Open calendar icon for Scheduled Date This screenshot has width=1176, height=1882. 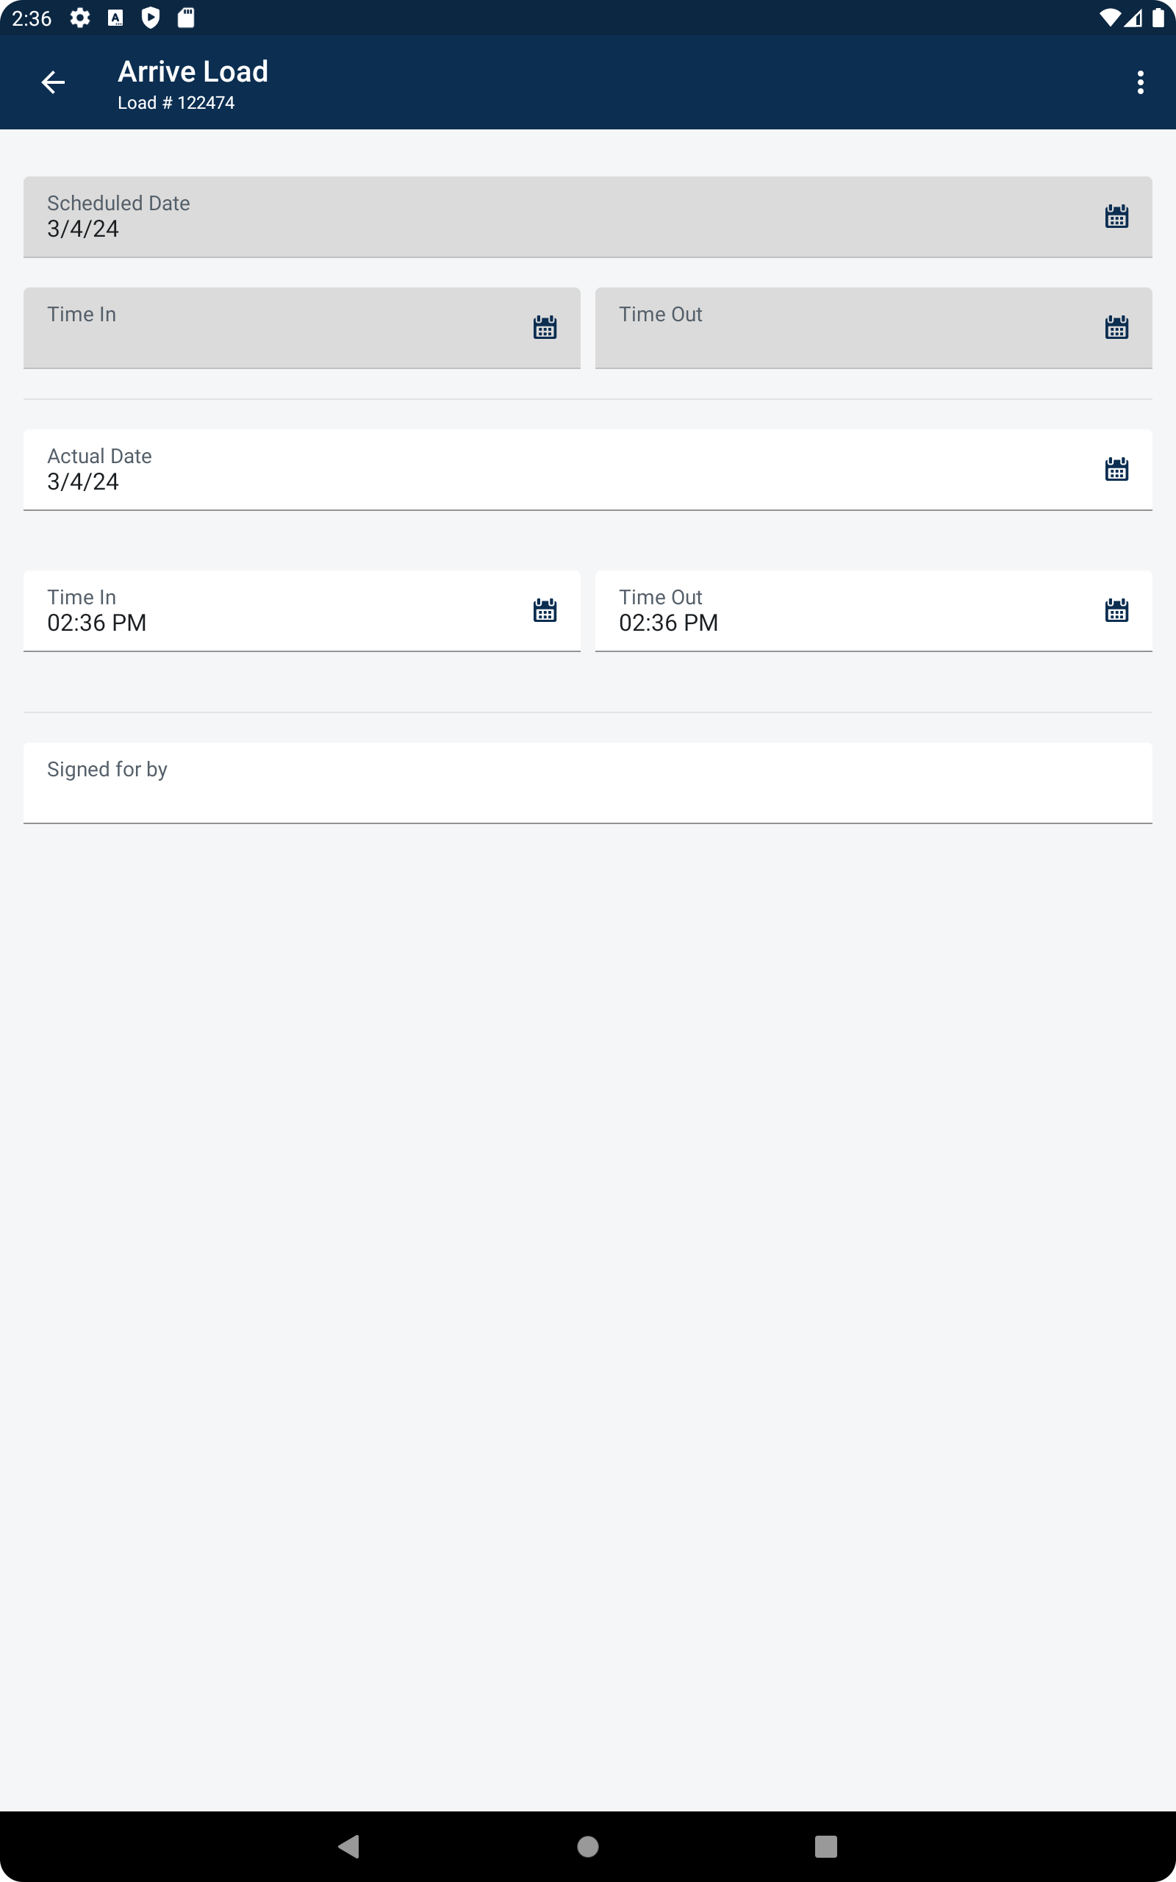coord(1116,217)
